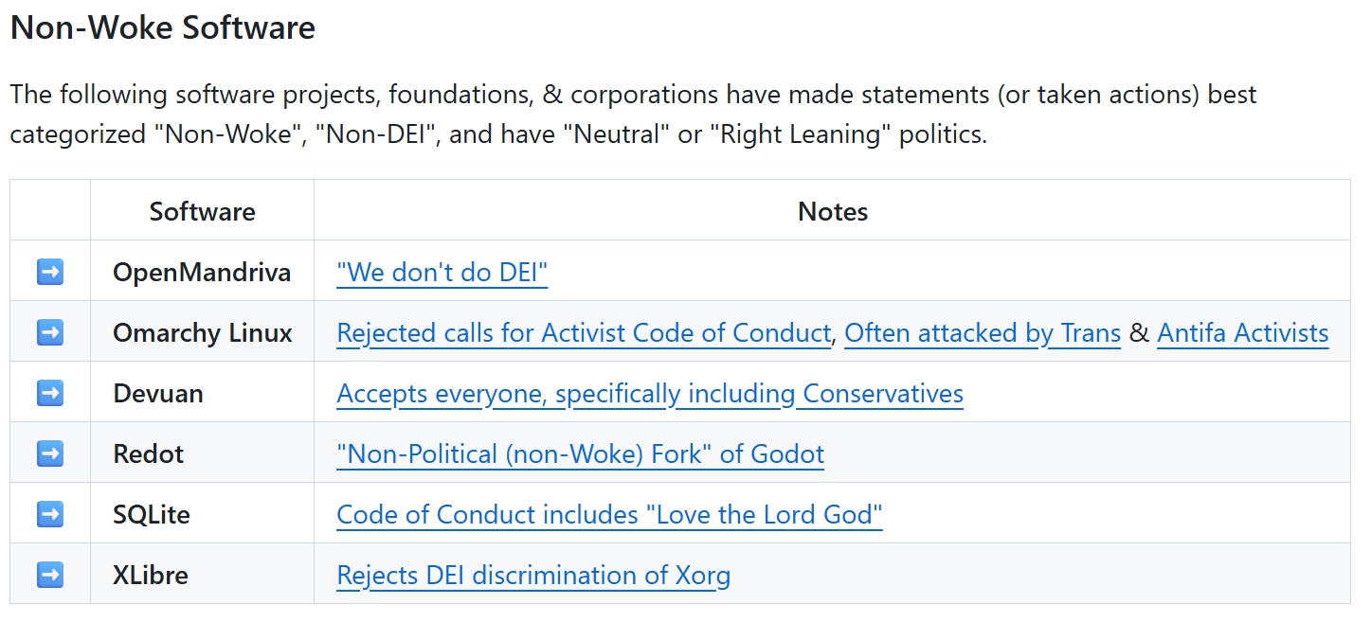
Task: Click the arrow icon in the Devuan row
Action: (50, 394)
